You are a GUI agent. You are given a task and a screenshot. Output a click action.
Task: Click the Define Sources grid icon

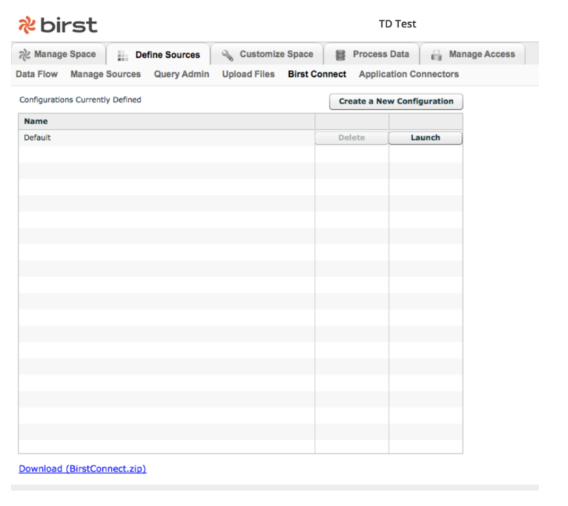point(122,55)
